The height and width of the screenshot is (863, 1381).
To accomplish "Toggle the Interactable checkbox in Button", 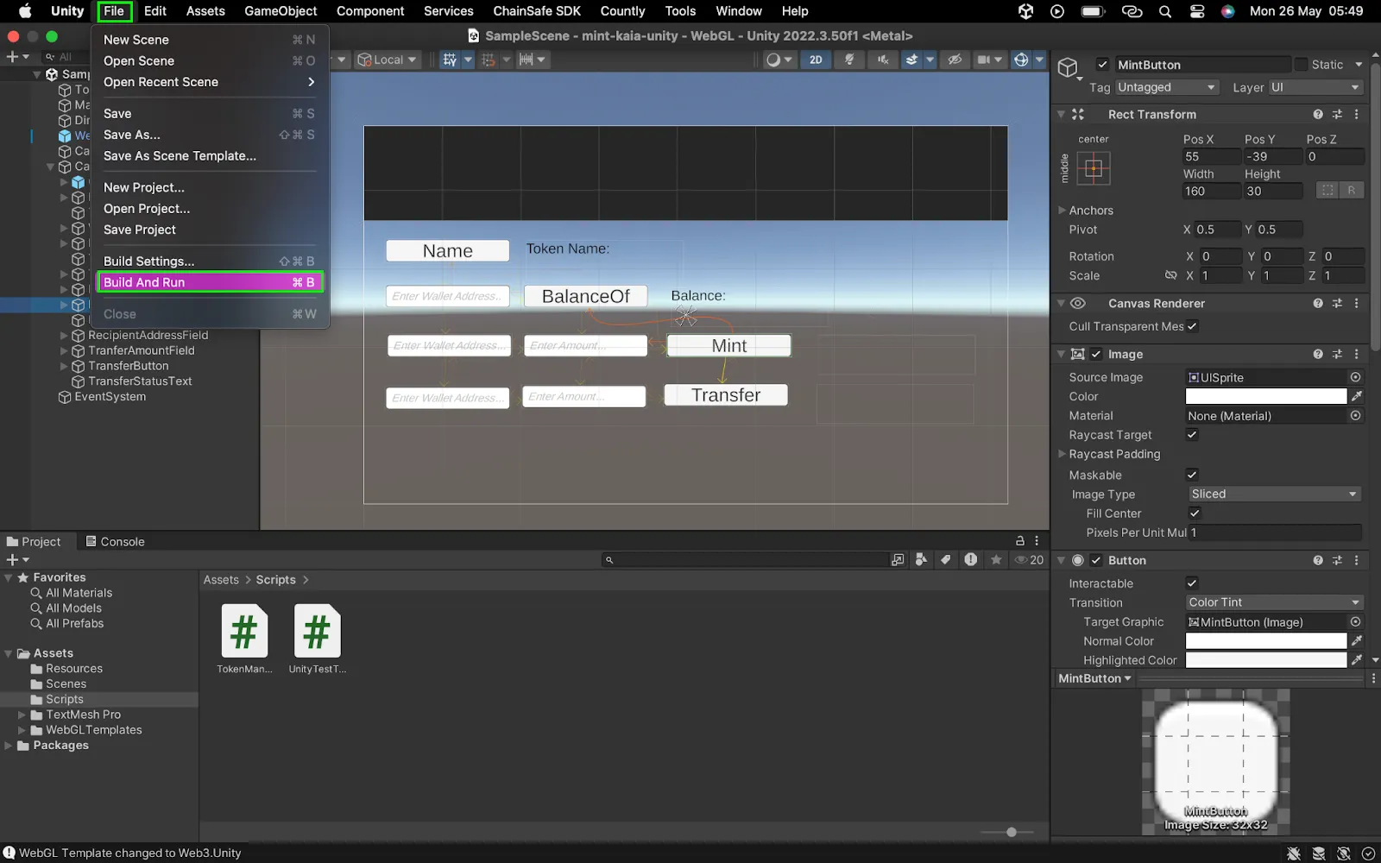I will coord(1192,583).
